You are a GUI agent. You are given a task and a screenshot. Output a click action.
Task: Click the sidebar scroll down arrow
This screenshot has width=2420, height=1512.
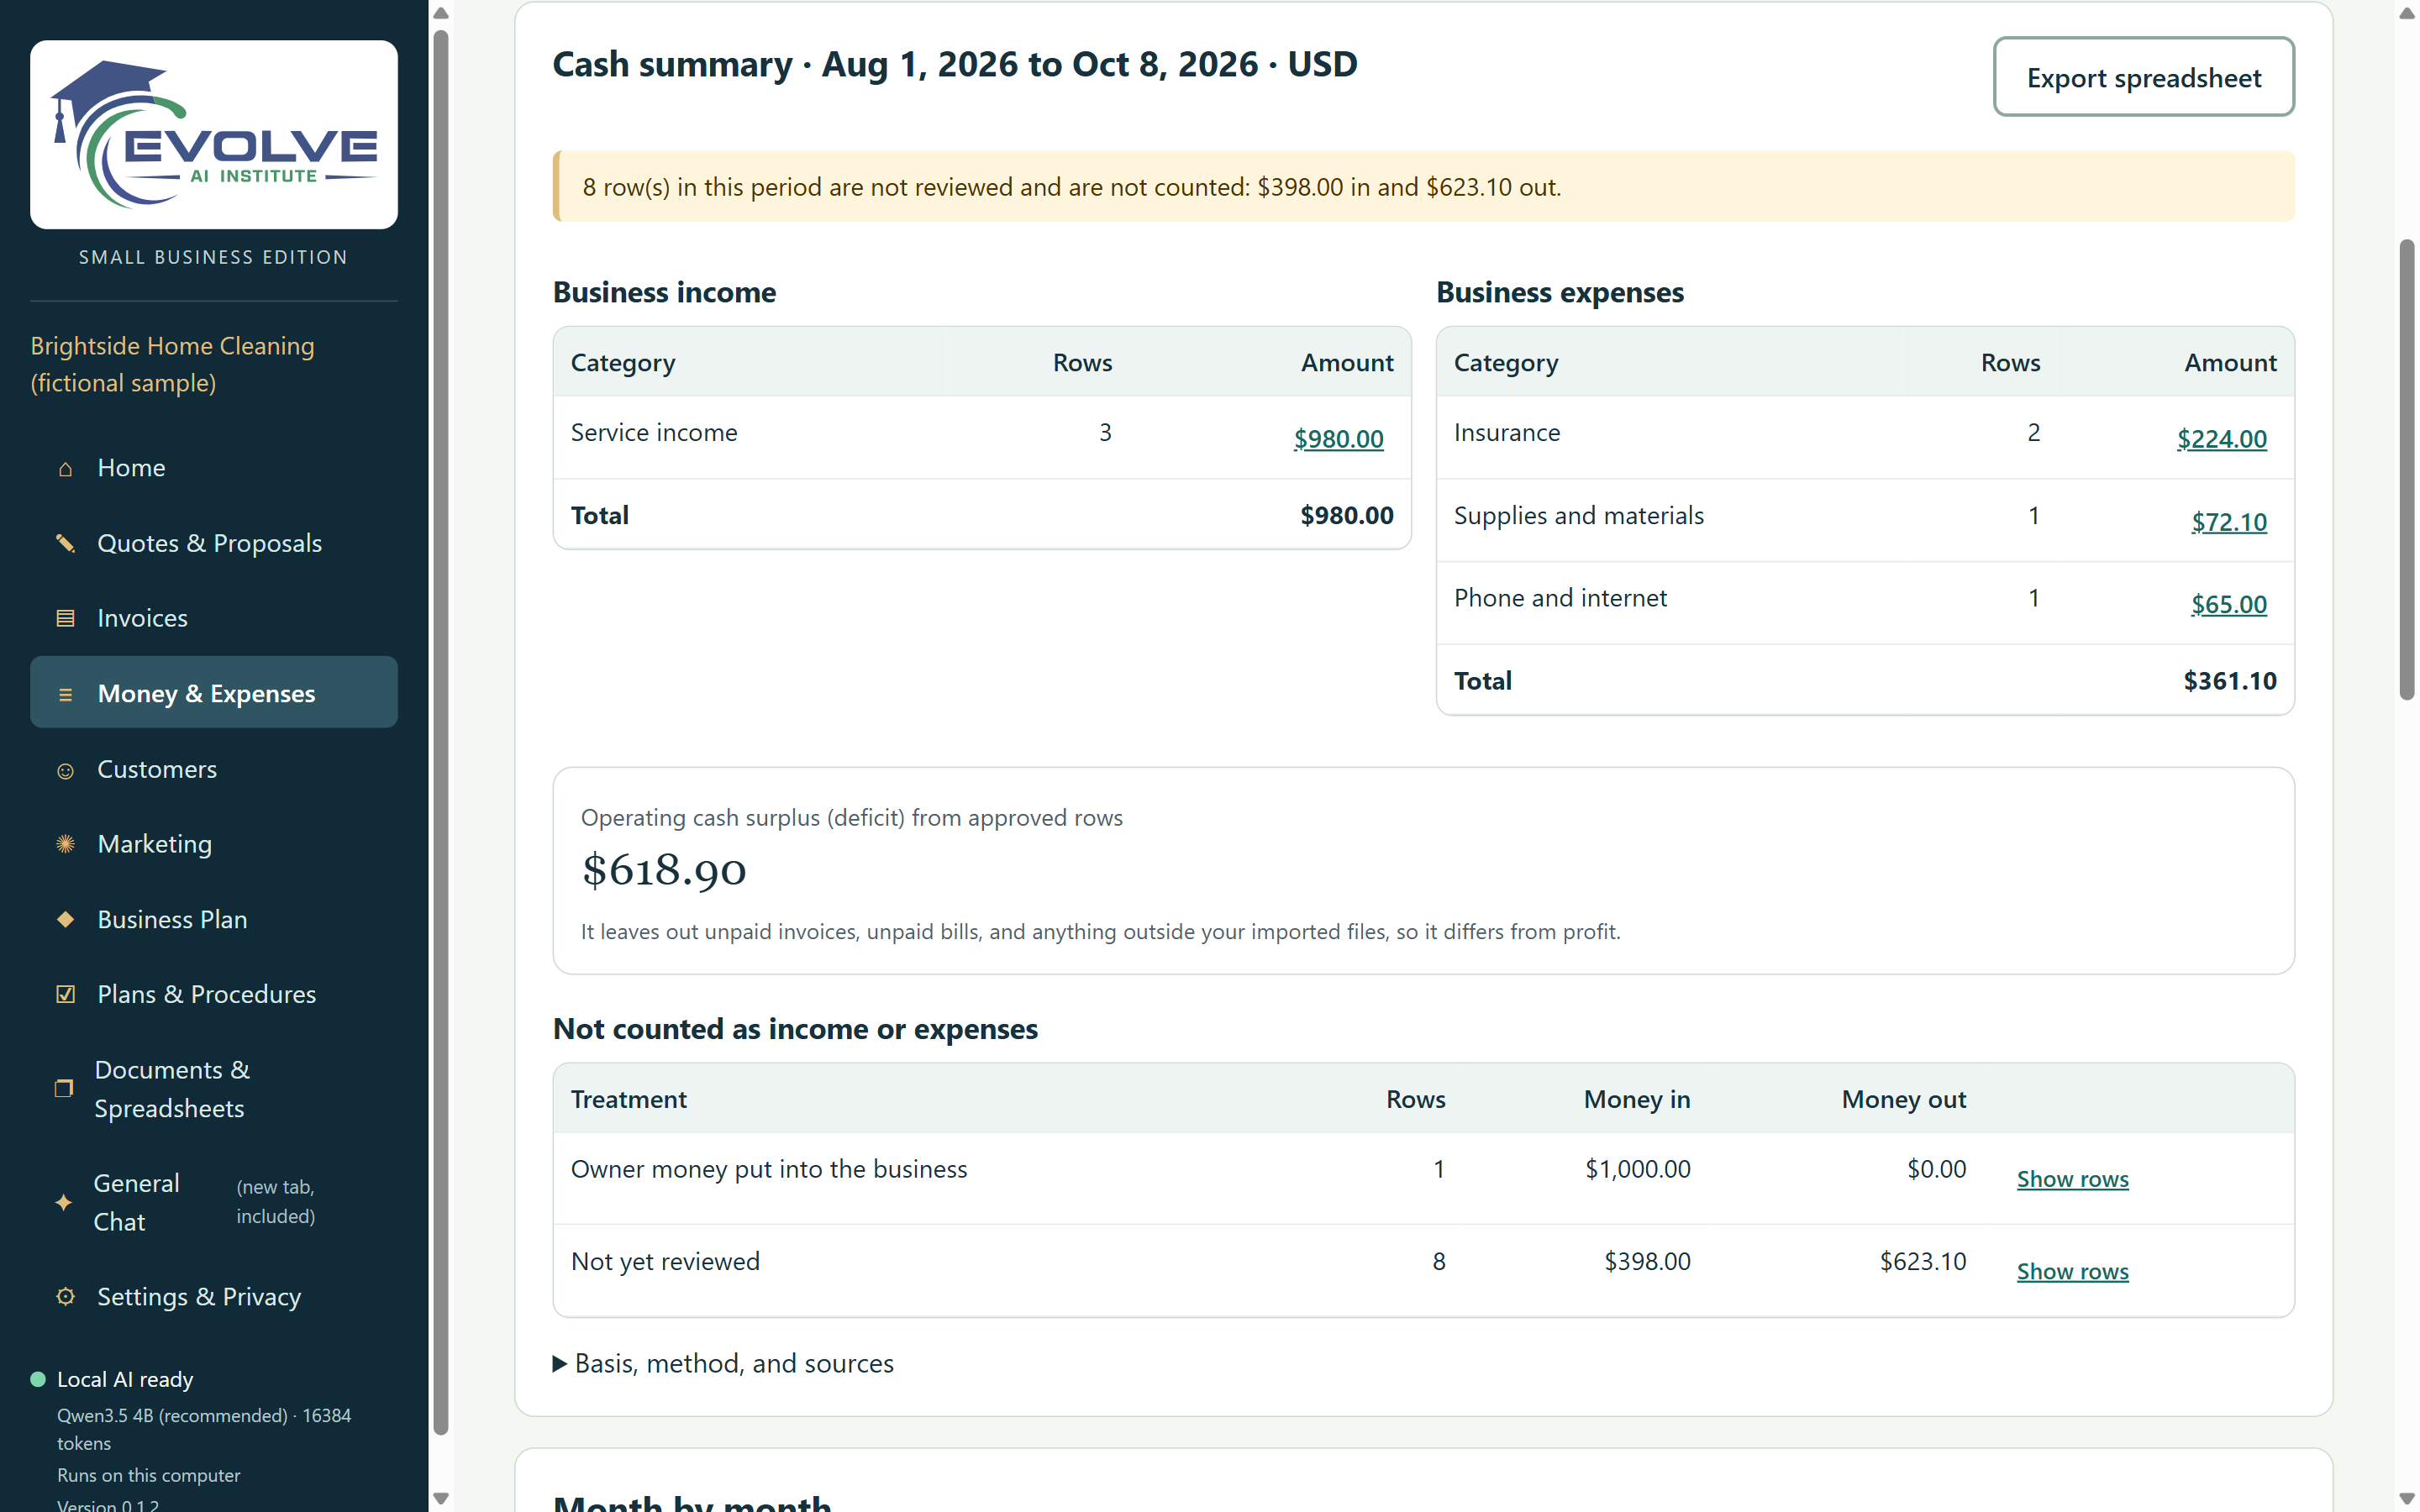tap(441, 1498)
